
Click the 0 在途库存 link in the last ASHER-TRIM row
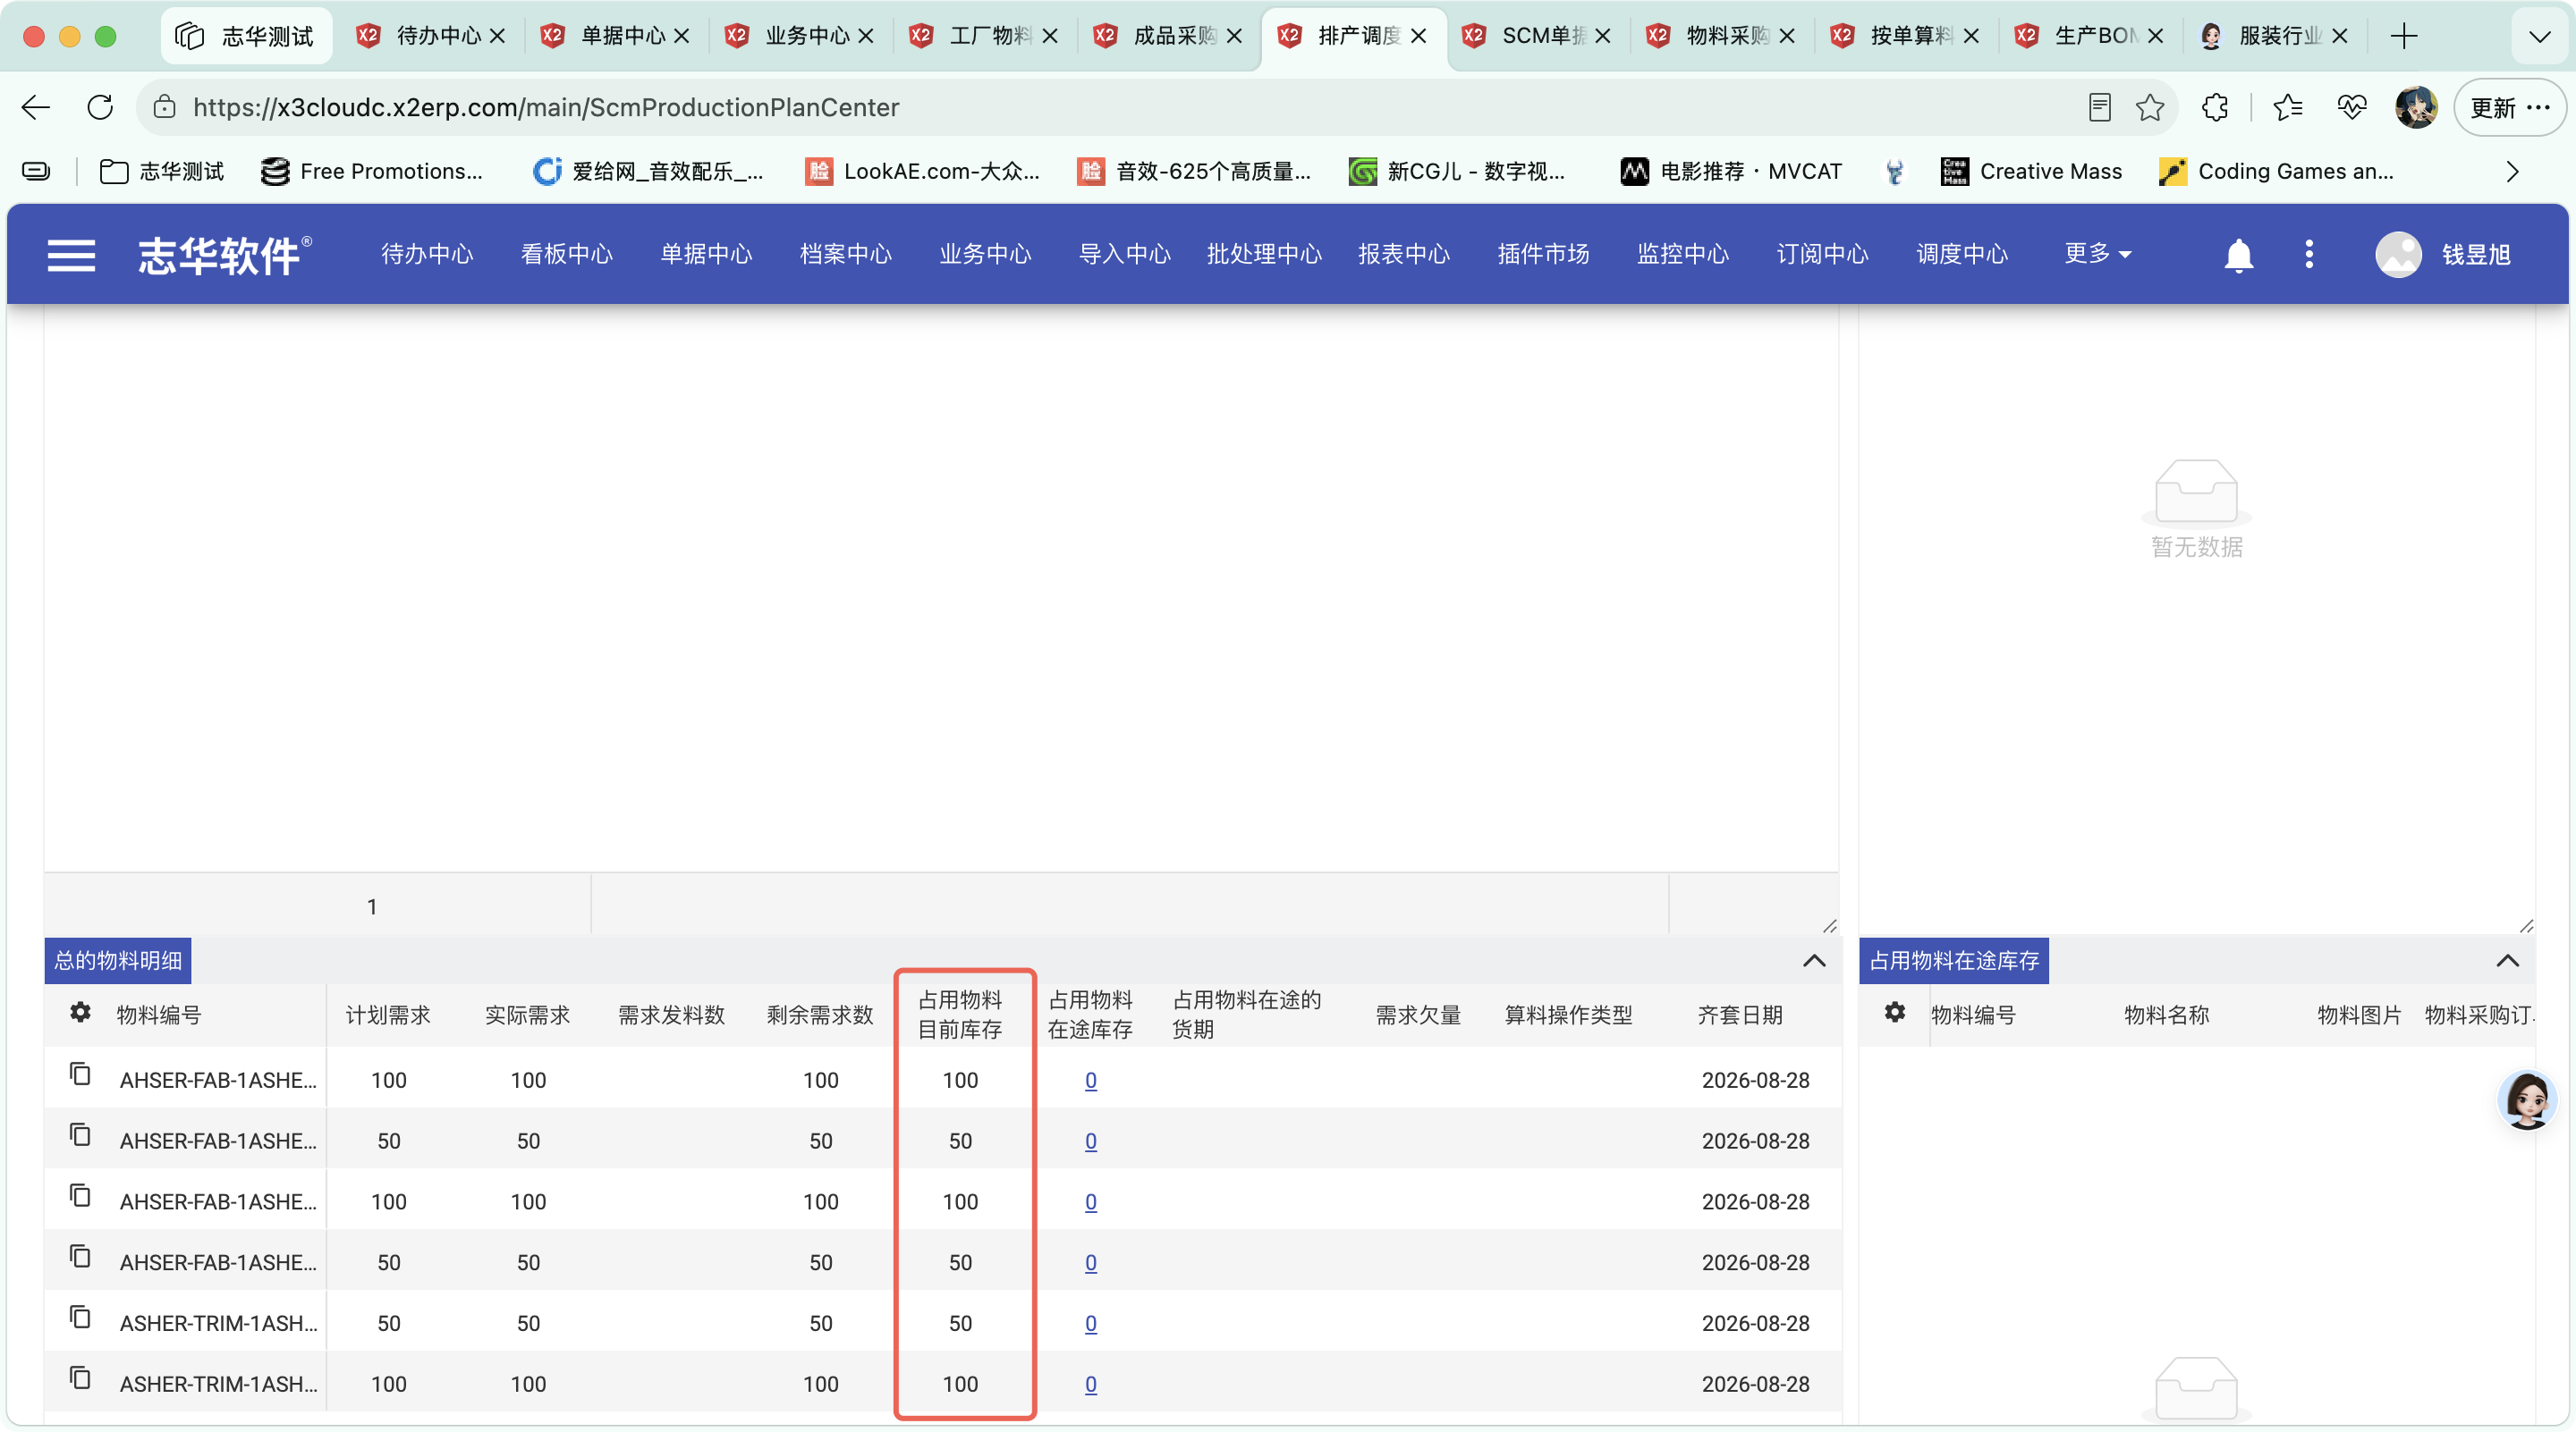(x=1091, y=1384)
